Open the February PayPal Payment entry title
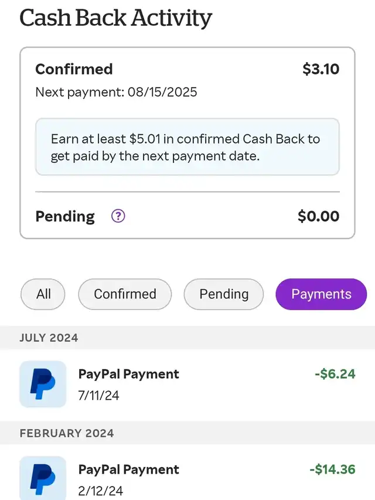375x500 pixels. [128, 470]
